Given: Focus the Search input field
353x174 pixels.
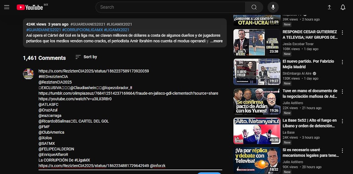Looking at the screenshot, I should (x=170, y=7).
